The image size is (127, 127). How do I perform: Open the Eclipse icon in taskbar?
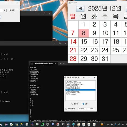[6, 124]
